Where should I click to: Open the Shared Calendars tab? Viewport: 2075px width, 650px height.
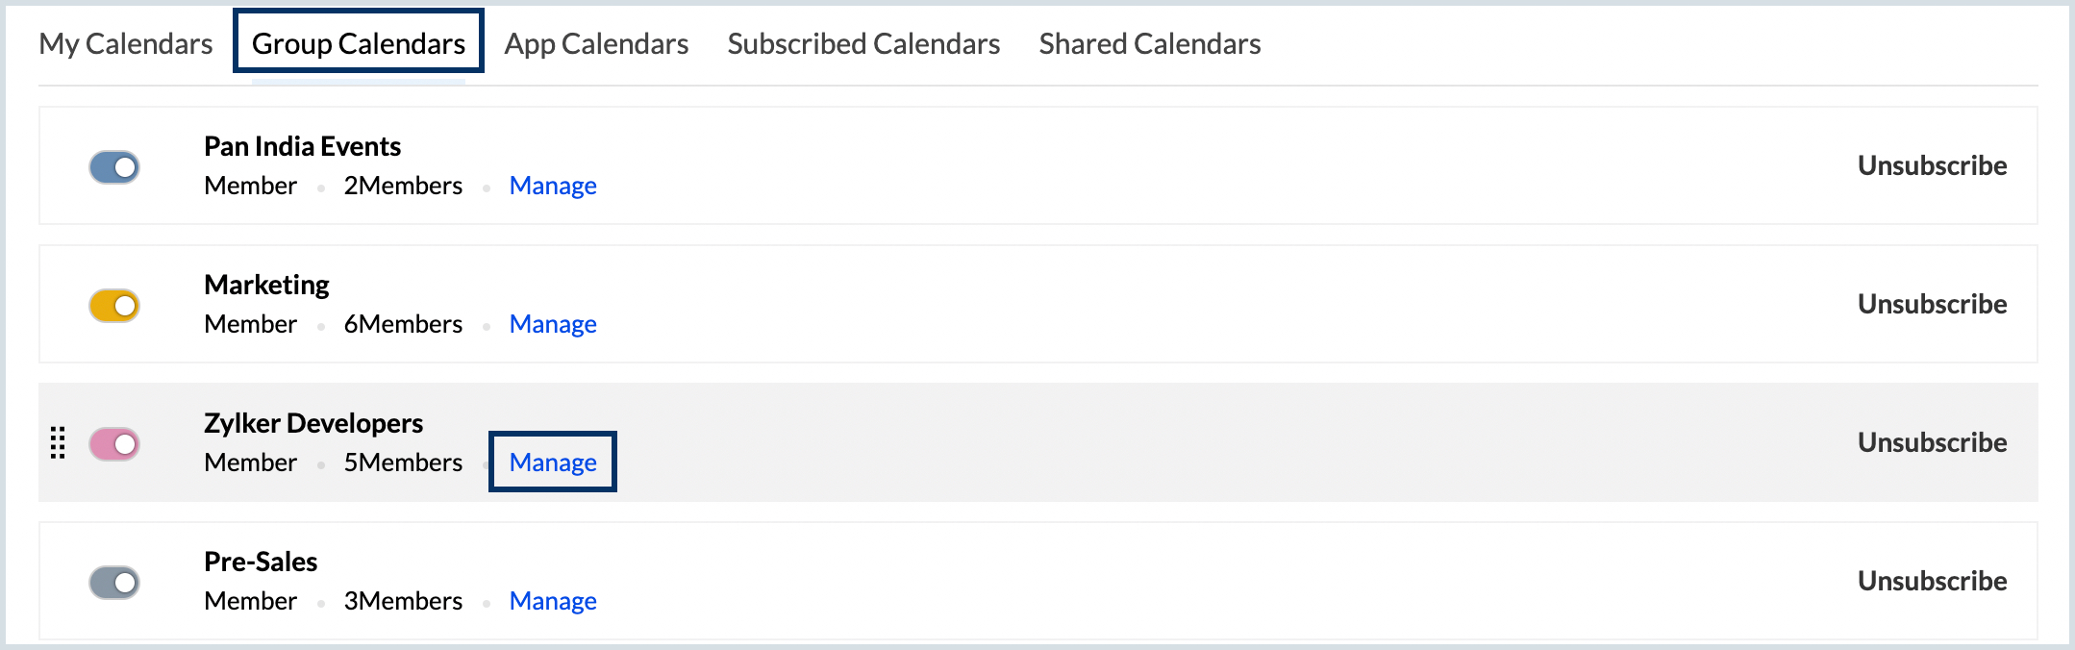coord(1150,43)
